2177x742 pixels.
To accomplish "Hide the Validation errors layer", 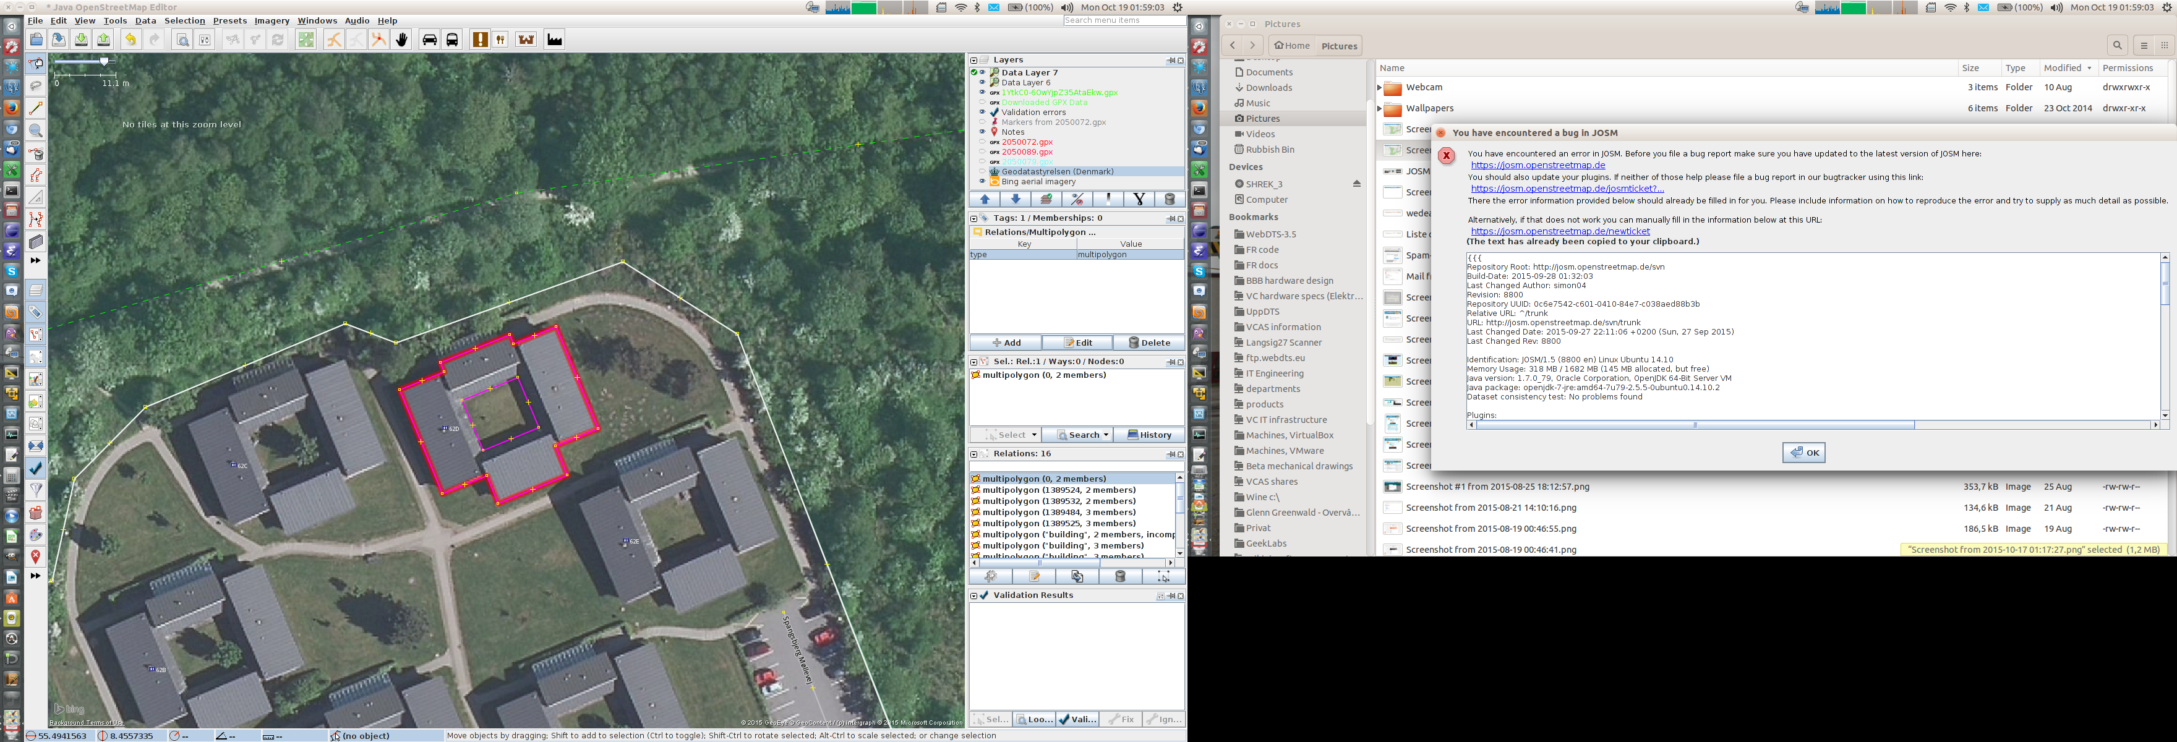I will pos(982,113).
